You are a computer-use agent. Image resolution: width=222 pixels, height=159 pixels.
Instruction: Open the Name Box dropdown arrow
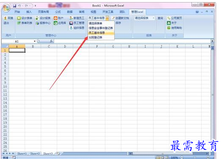coord(34,41)
